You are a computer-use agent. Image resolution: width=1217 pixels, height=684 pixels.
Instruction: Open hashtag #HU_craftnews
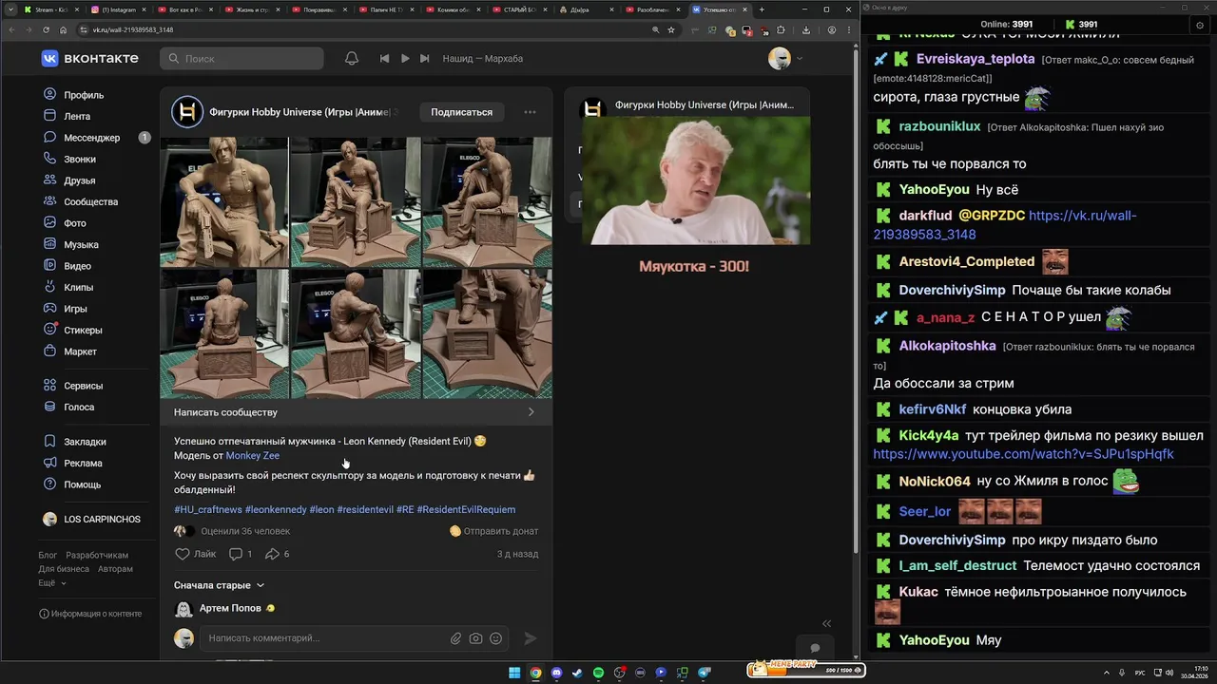tap(207, 510)
